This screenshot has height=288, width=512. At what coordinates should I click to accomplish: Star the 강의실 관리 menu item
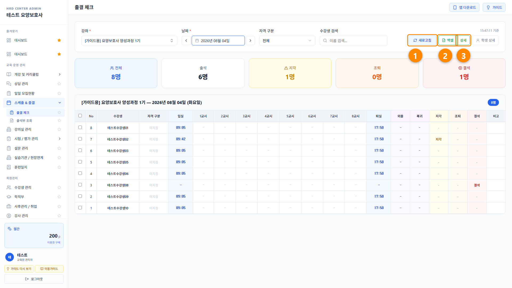(59, 129)
